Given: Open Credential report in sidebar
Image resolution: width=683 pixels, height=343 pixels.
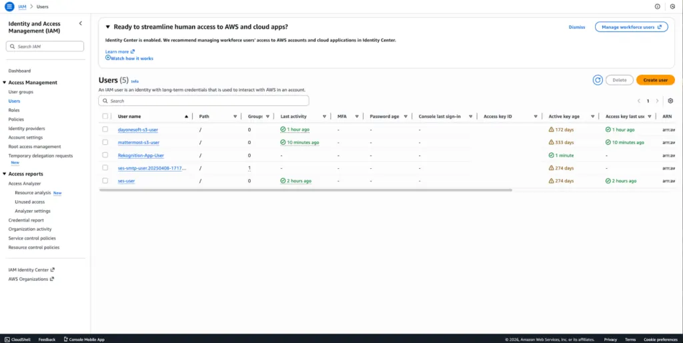Looking at the screenshot, I should 26,220.
